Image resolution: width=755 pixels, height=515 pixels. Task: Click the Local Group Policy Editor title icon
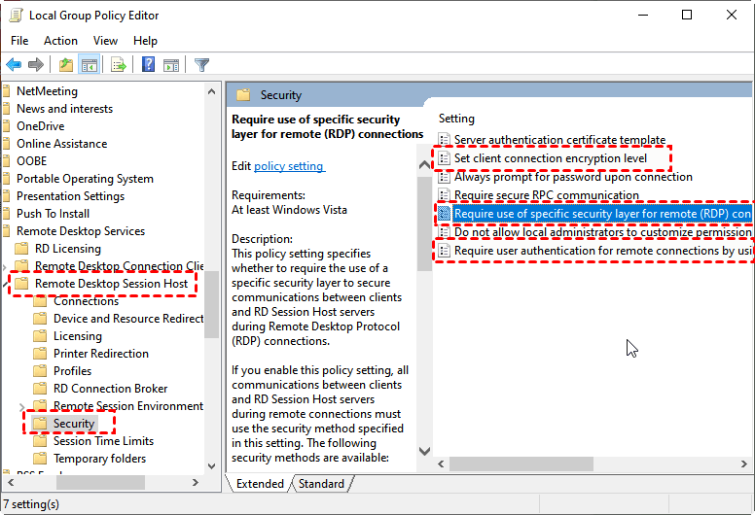pos(17,16)
